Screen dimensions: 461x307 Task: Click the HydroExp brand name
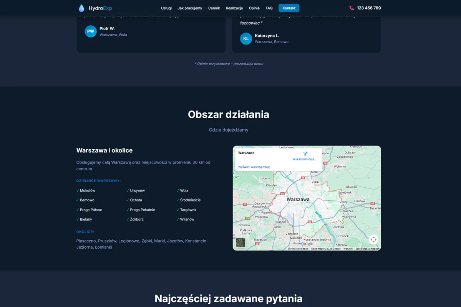(100, 8)
